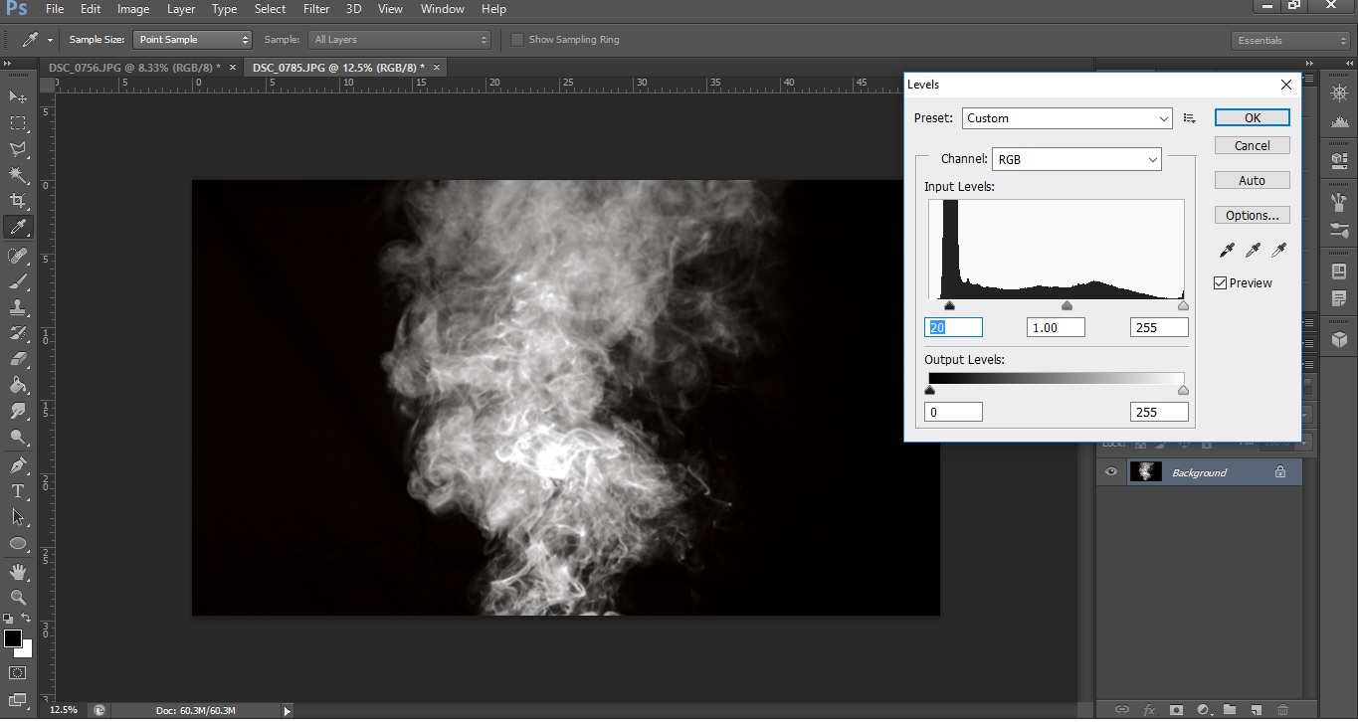Click the new adjustment layer icon
1358x722 pixels.
tap(1203, 710)
